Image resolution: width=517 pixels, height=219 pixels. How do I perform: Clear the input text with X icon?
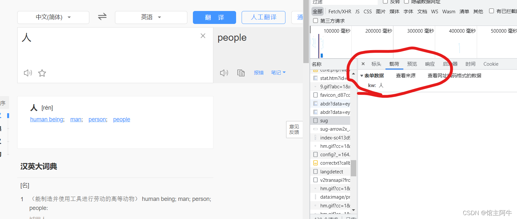pyautogui.click(x=203, y=36)
